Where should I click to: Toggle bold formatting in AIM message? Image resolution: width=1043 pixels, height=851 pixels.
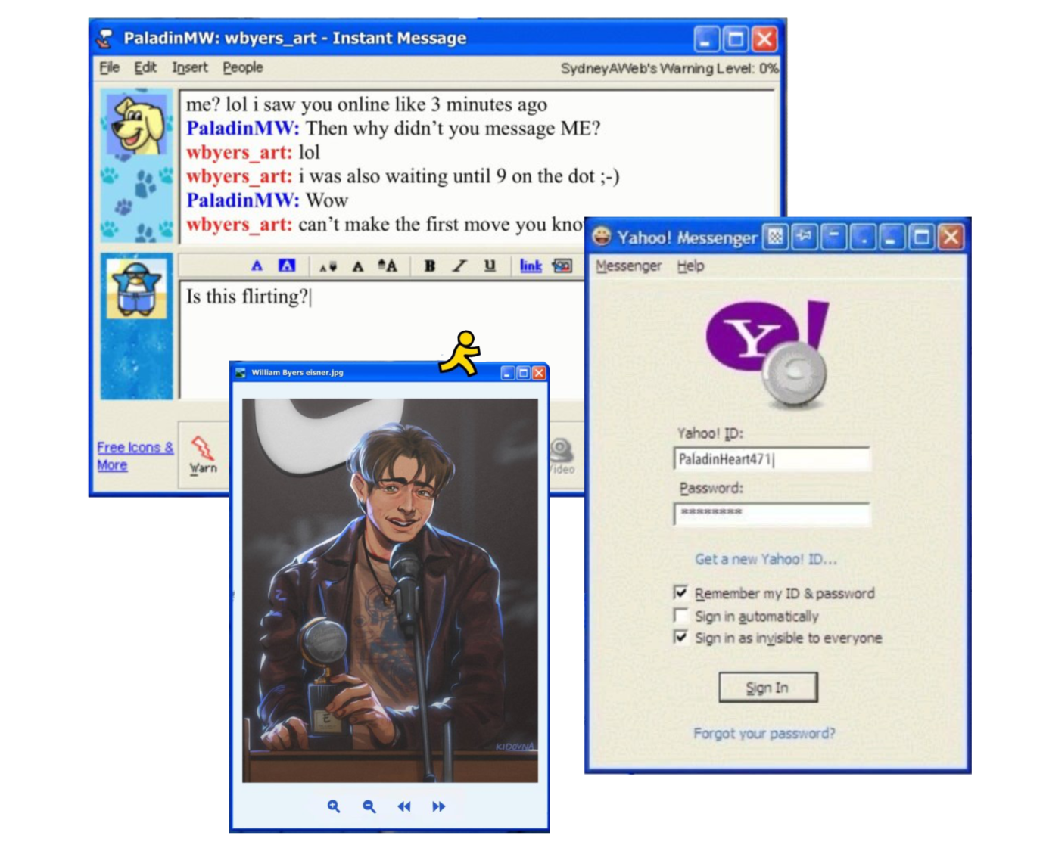430,266
